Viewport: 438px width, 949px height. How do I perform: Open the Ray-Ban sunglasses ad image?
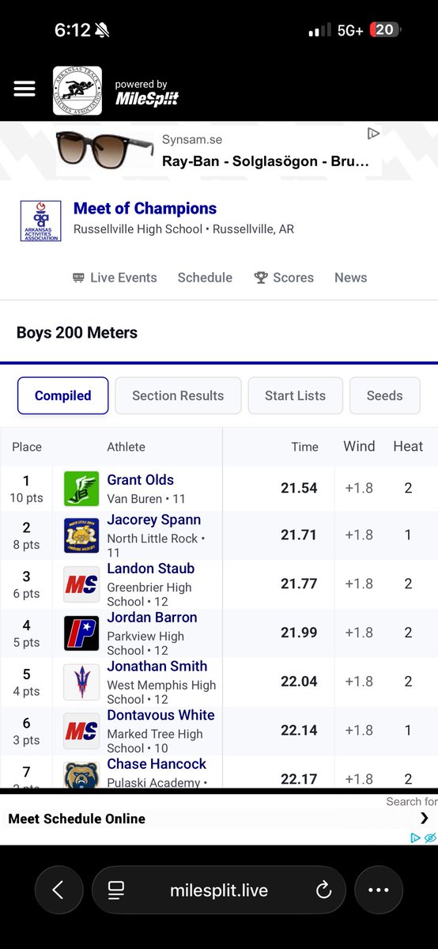(x=105, y=149)
